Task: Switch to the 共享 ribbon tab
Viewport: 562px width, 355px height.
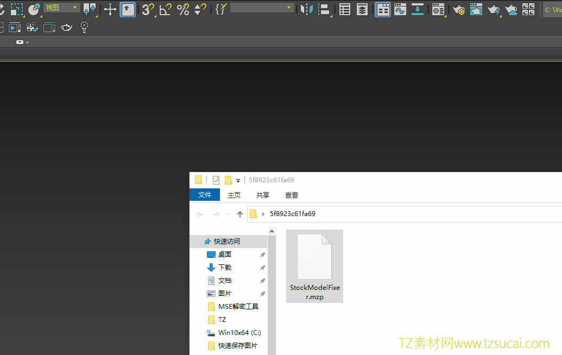Action: pyautogui.click(x=263, y=195)
